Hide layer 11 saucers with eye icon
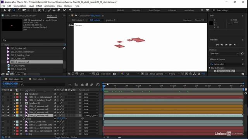The image size is (248, 139). [3, 109]
